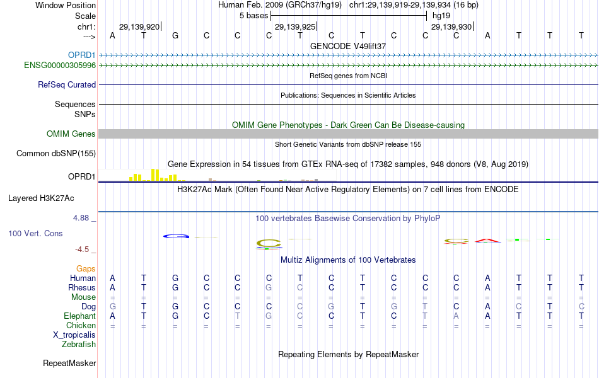The height and width of the screenshot is (378, 599).
Task: Click the chr1: ruler label
Action: click(86, 26)
